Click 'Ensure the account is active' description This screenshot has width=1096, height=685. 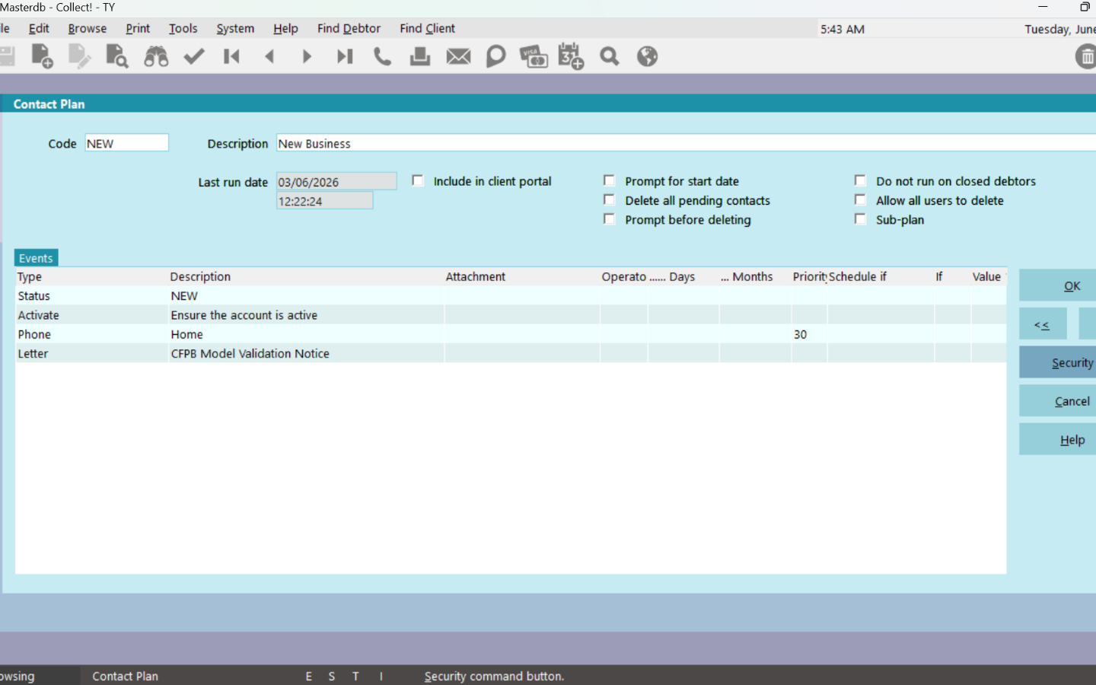point(244,315)
